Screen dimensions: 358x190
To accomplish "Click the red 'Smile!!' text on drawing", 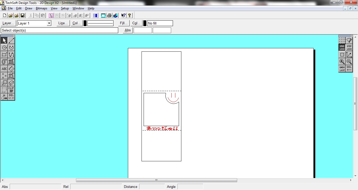I will point(162,128).
